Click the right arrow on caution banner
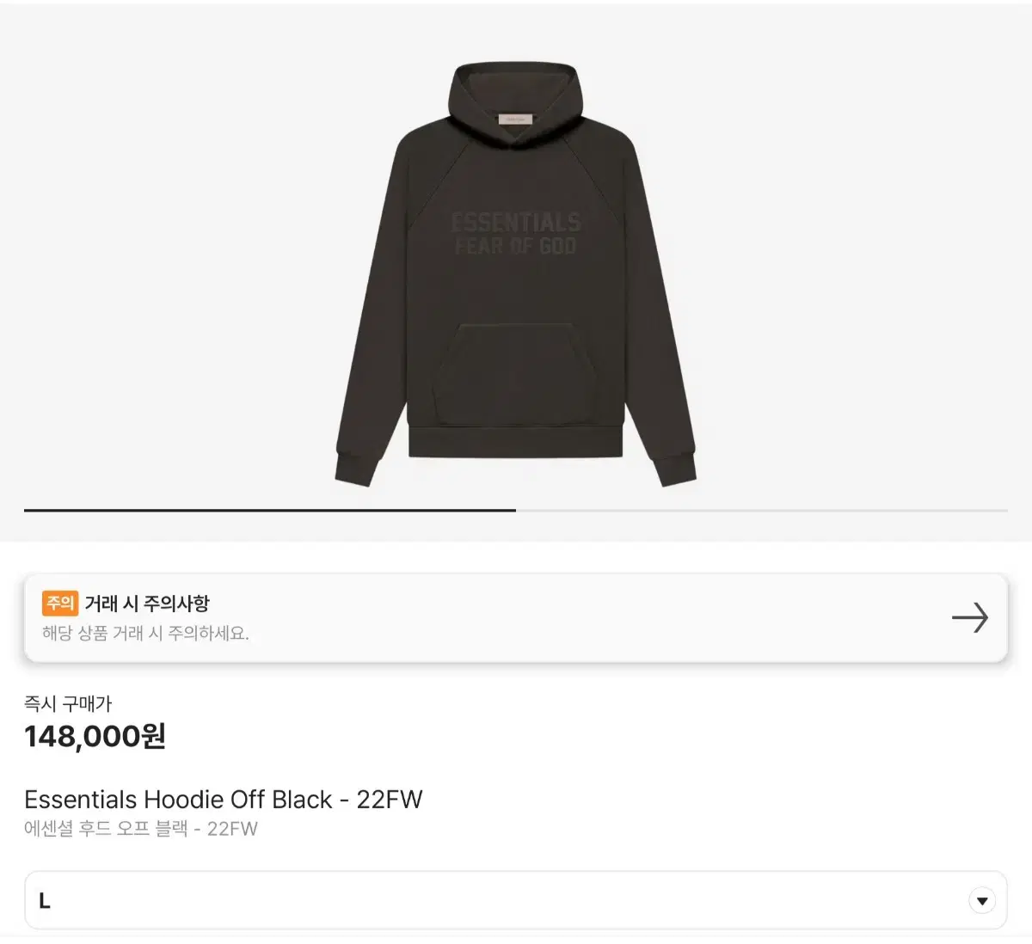 [969, 617]
